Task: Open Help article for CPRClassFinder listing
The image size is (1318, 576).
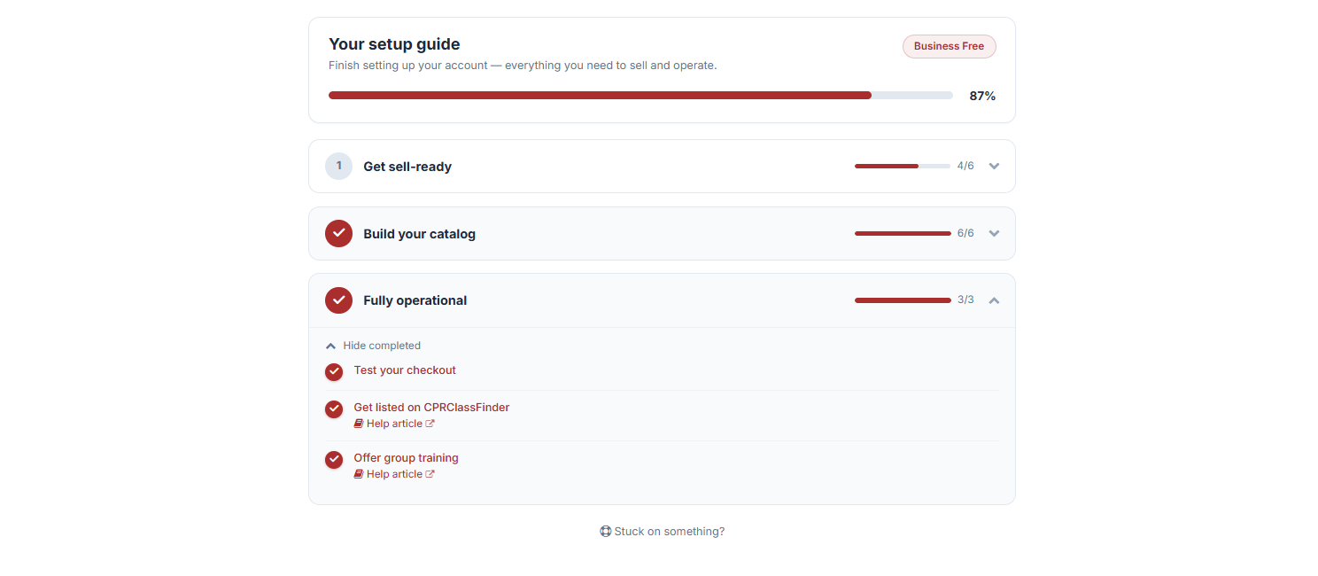Action: [x=394, y=424]
